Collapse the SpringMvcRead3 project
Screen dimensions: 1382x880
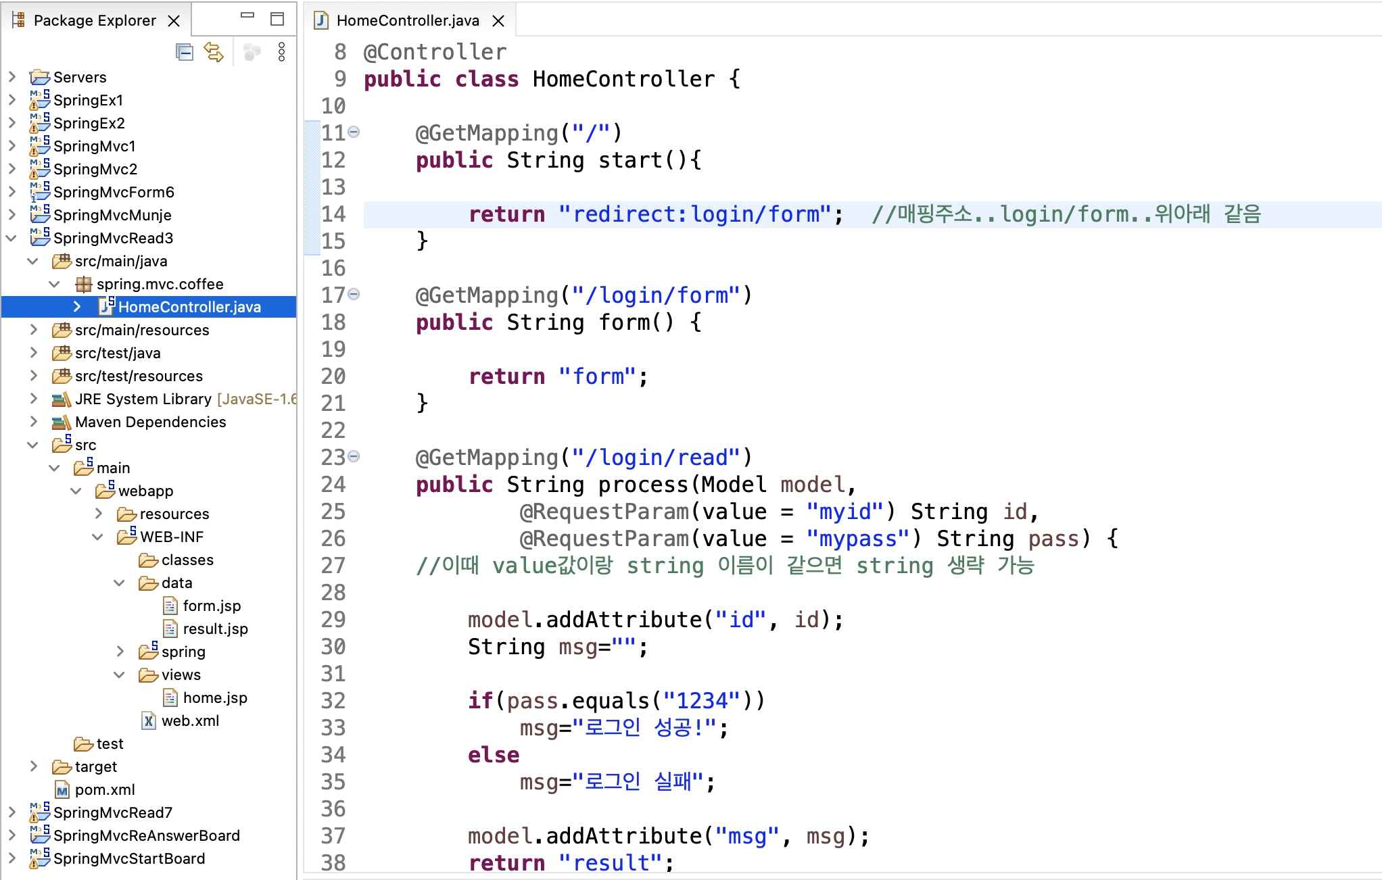coord(12,238)
